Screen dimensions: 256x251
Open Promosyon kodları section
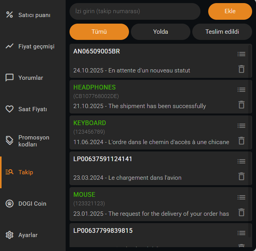point(34,141)
